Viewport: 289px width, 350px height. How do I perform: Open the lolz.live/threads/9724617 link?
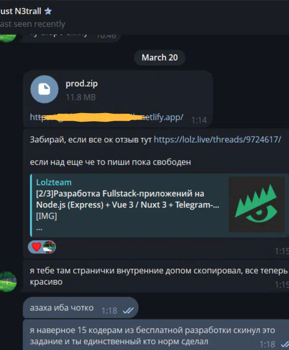[217, 140]
